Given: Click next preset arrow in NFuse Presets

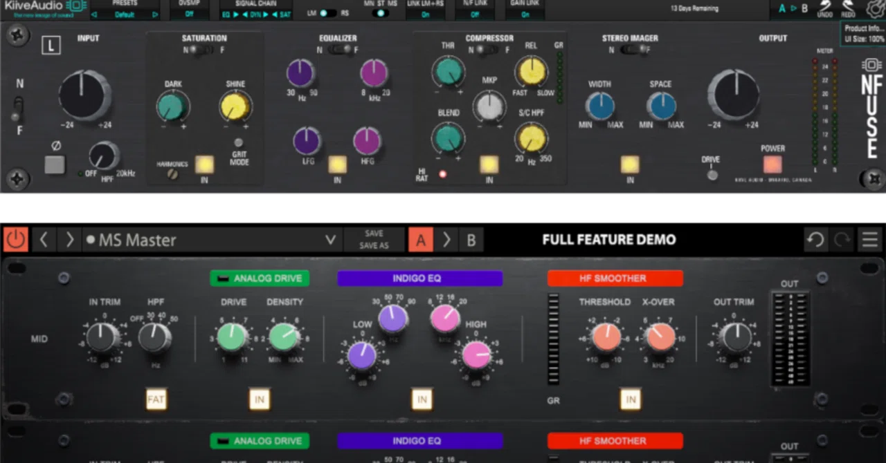Looking at the screenshot, I should tap(155, 14).
